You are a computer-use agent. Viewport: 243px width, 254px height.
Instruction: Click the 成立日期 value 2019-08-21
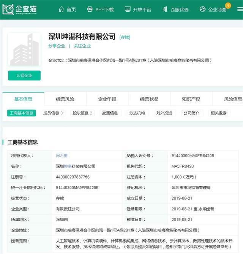coord(182,198)
